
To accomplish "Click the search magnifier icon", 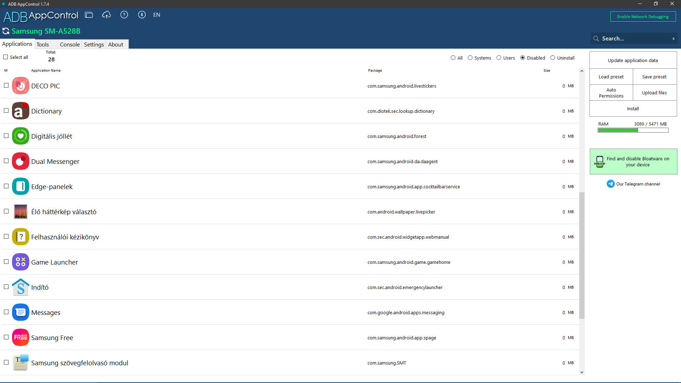I will pyautogui.click(x=596, y=38).
